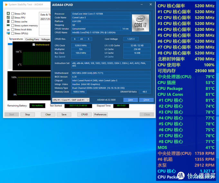This screenshot has height=183, width=219.
Task: Click the Memory Clock value 1600.0 MHz
Action: point(79,92)
